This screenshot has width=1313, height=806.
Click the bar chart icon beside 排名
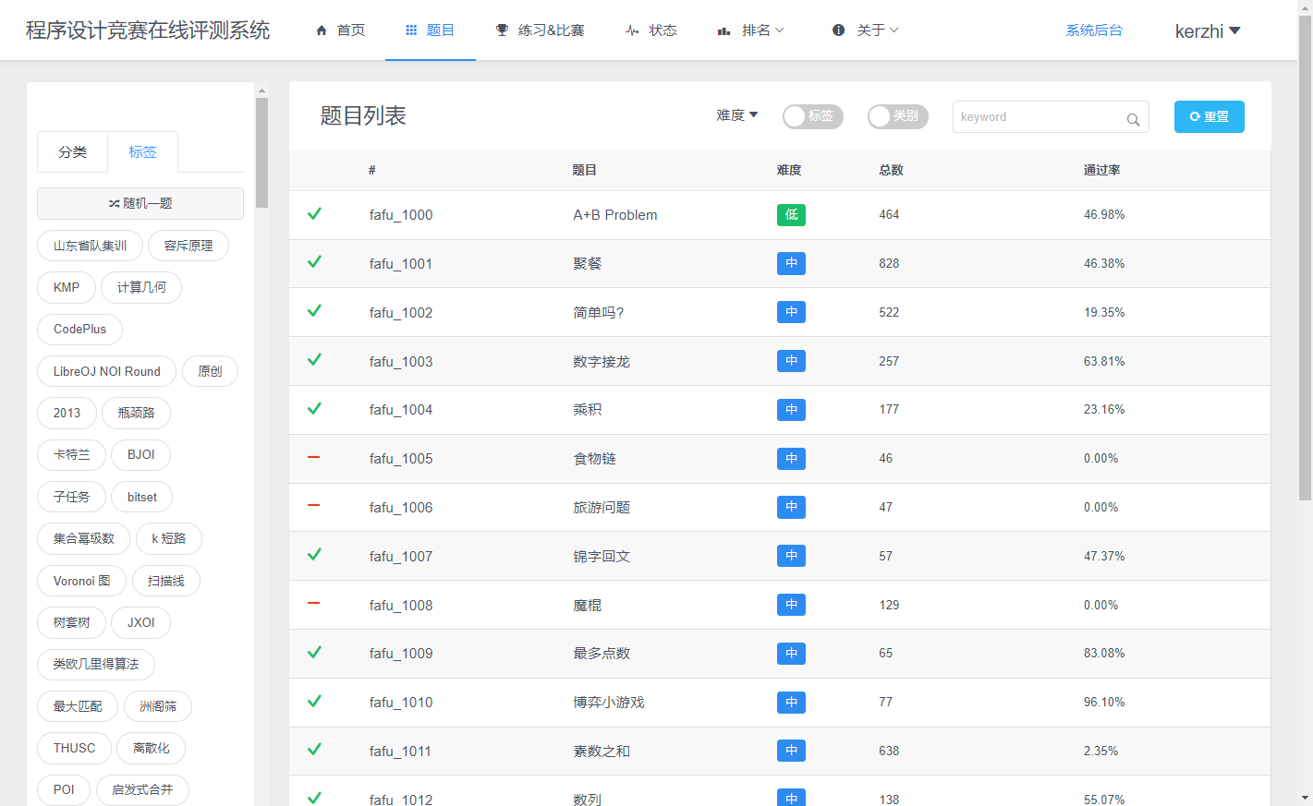(724, 30)
